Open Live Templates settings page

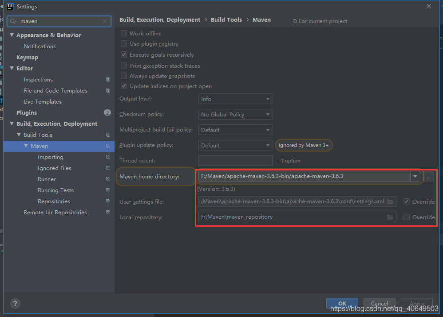(42, 101)
